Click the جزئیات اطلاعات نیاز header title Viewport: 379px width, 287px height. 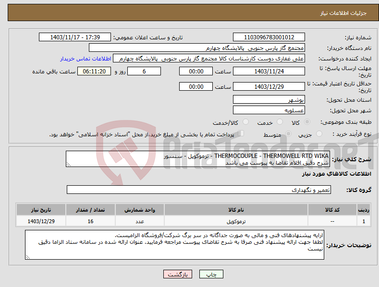(x=343, y=13)
